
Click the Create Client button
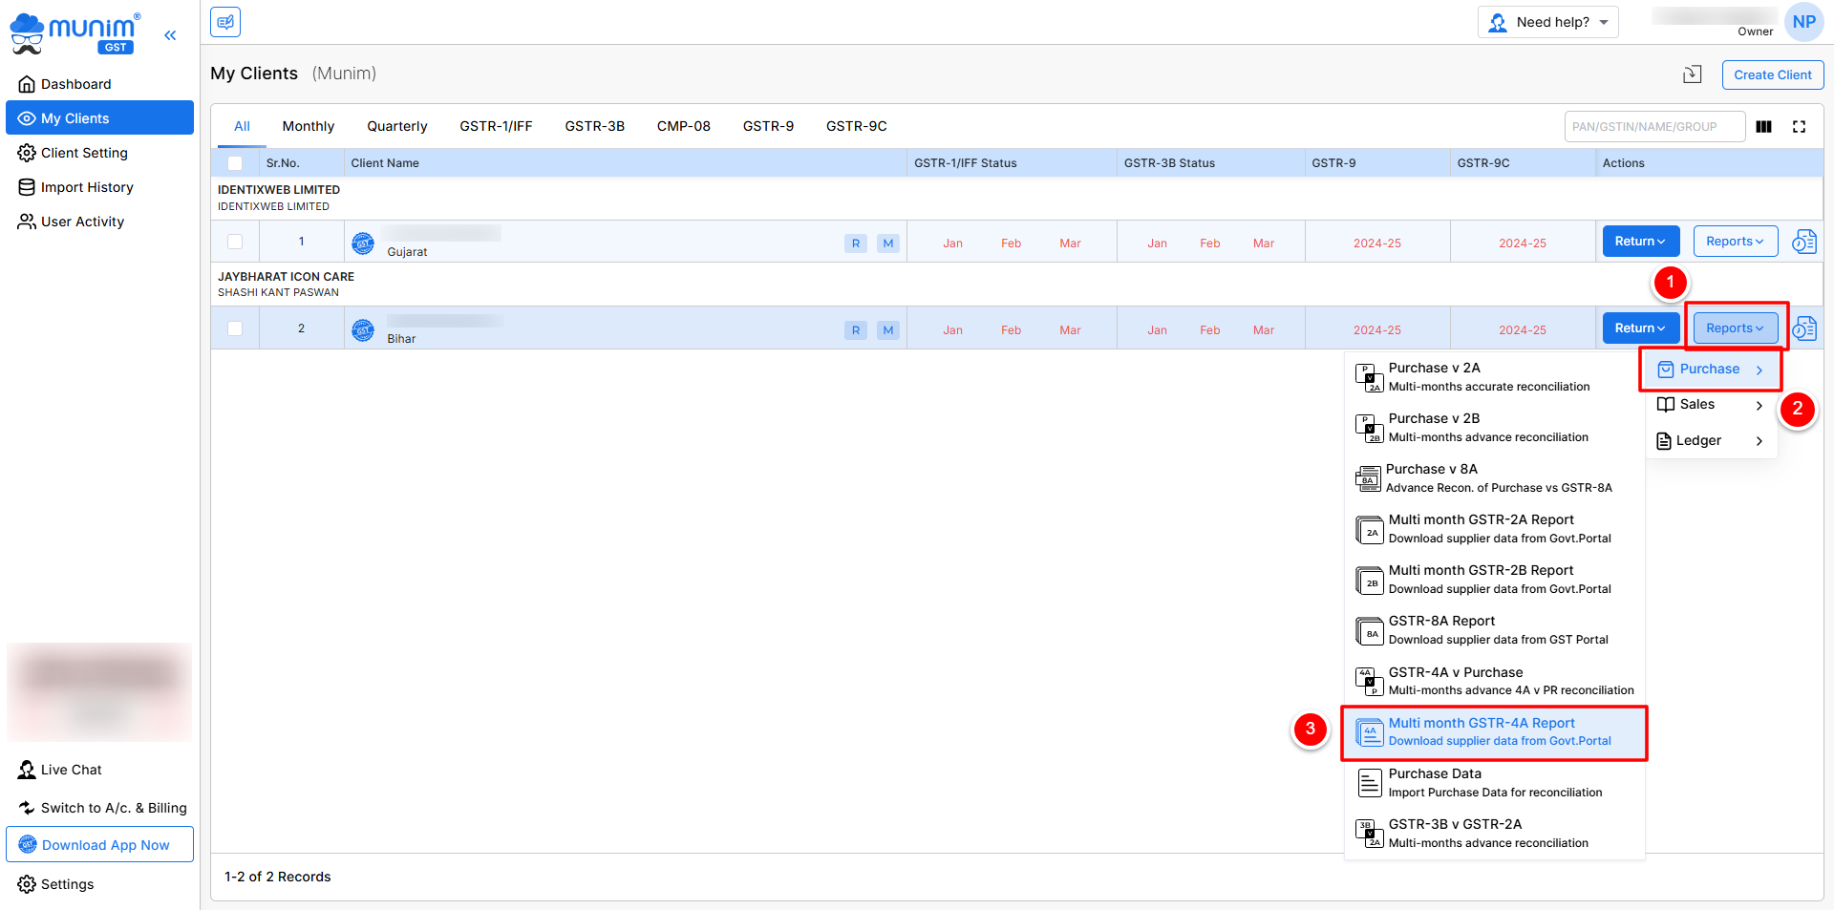click(1772, 74)
